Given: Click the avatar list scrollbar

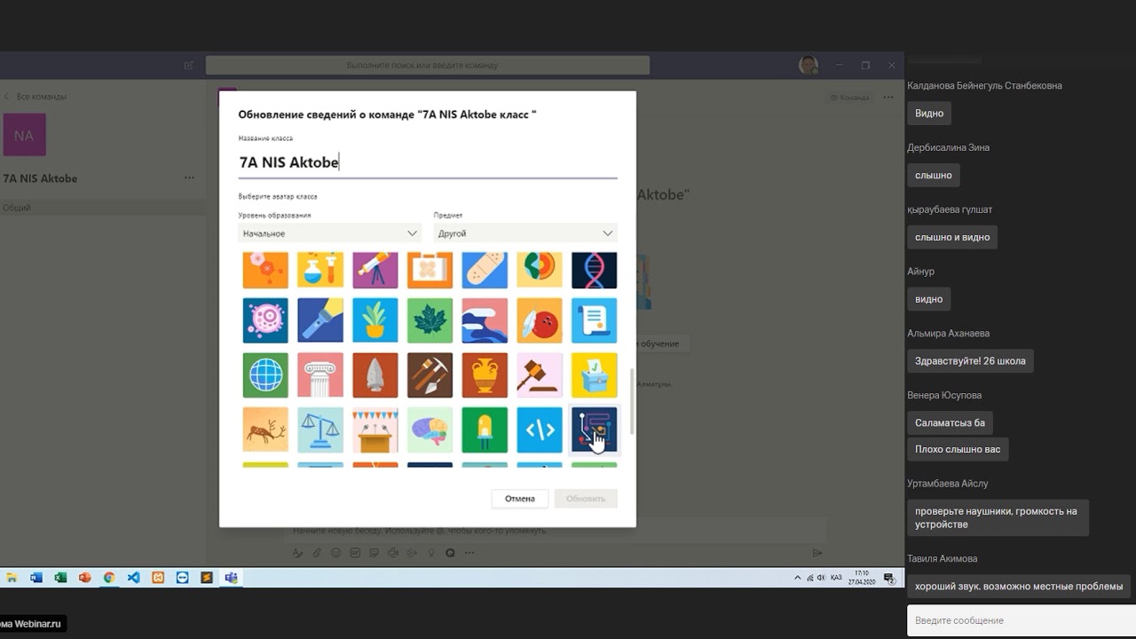Looking at the screenshot, I should coord(632,401).
